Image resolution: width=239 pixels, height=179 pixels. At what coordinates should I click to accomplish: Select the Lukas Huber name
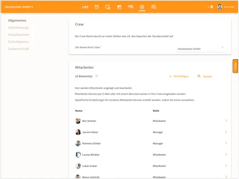pos(90,166)
